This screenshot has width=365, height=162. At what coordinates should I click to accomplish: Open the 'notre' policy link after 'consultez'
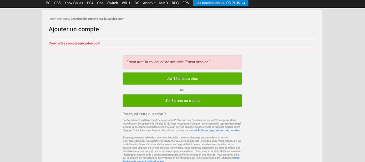tap(236, 158)
